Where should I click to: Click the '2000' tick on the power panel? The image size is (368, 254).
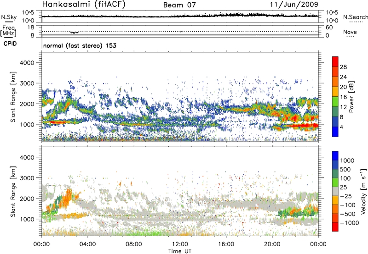(27, 104)
